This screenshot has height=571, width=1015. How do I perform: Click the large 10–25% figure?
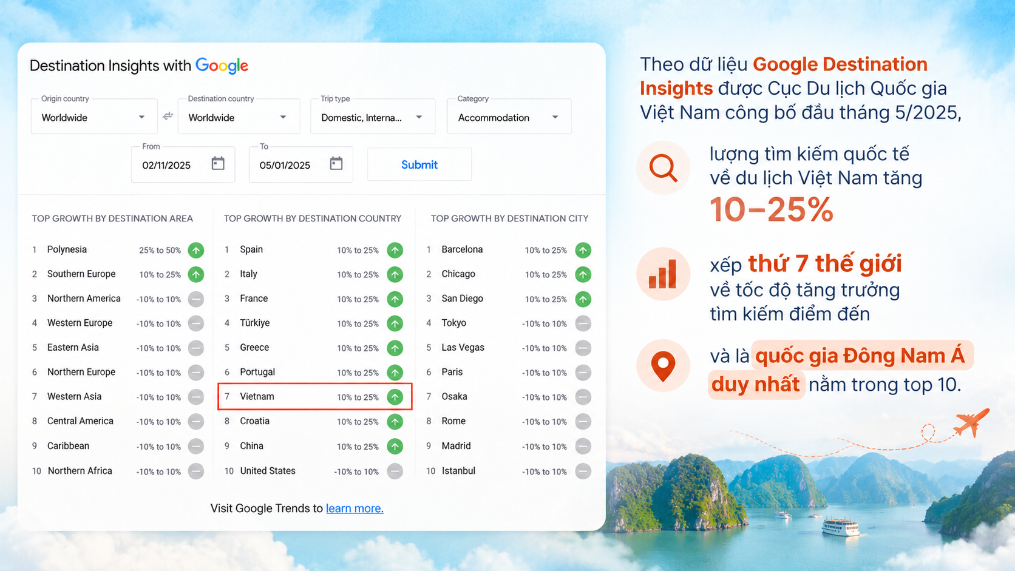[x=772, y=210]
